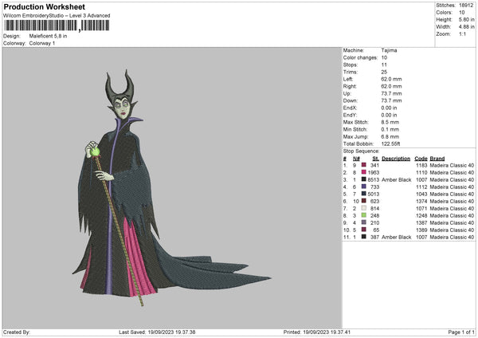This screenshot has height=338, width=478.
Task: Click the Production Worksheet title
Action: 44,6
